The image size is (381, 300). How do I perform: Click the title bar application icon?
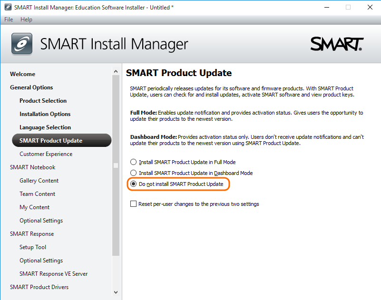(7, 7)
